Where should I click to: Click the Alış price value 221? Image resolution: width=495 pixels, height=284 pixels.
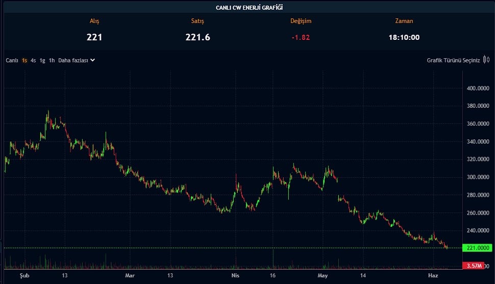click(94, 37)
